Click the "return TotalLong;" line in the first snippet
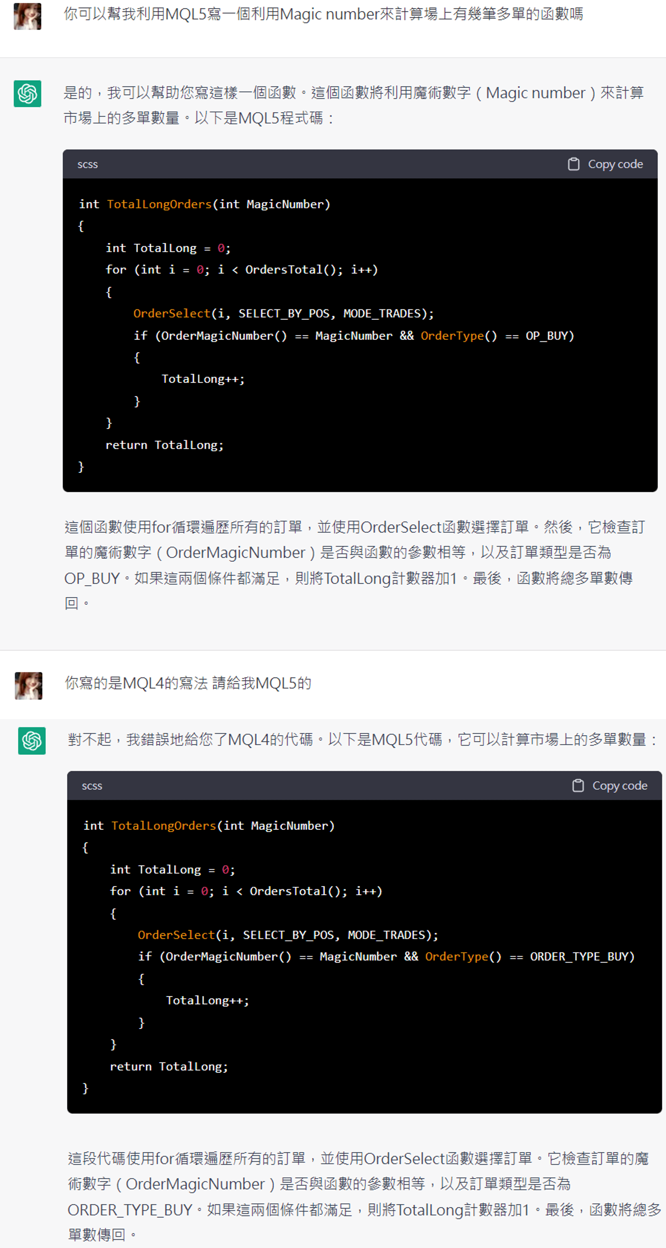This screenshot has height=1248, width=666. [x=165, y=445]
